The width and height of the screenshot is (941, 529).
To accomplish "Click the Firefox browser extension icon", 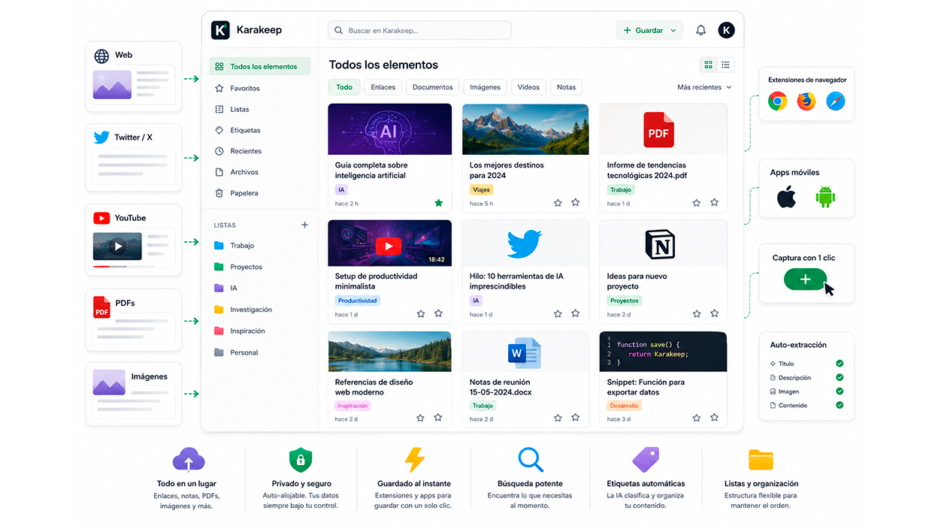I will tap(806, 101).
